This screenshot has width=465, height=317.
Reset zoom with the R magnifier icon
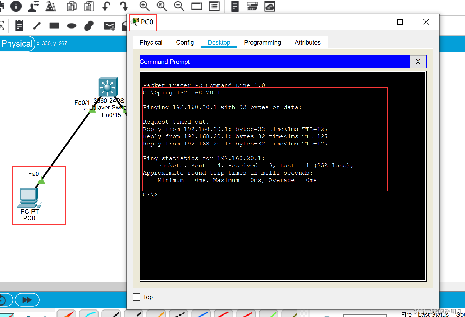click(x=162, y=6)
